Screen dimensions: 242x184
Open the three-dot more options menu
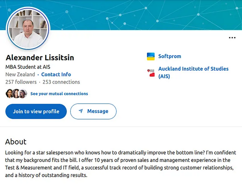232,38
